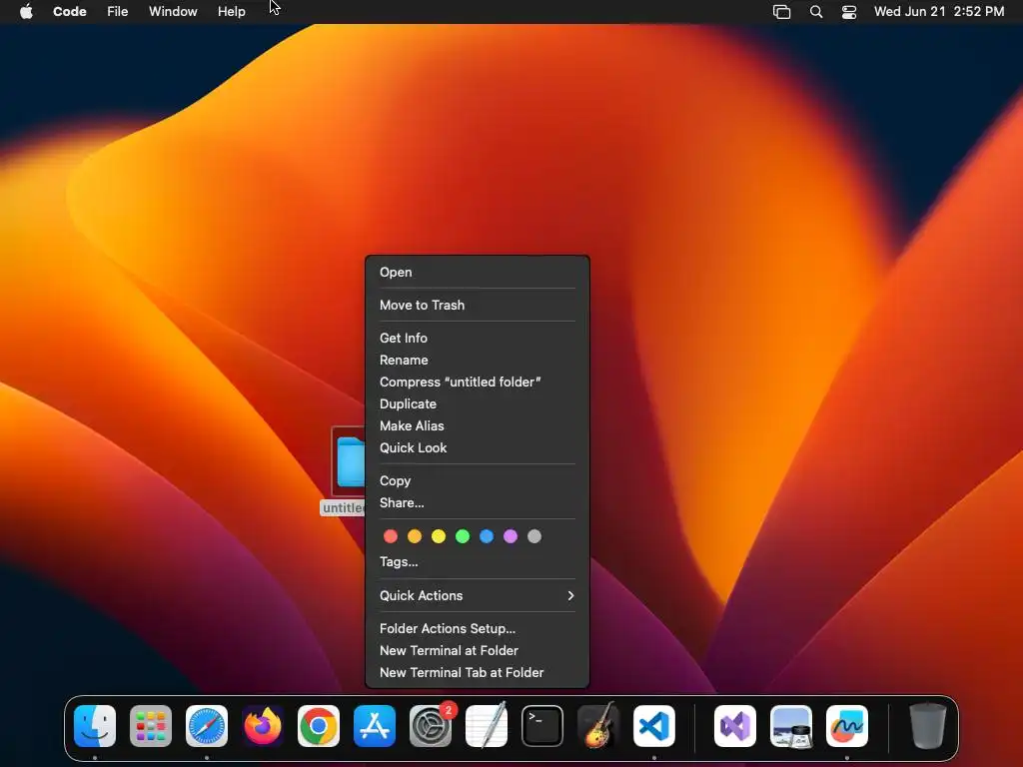1023x767 pixels.
Task: Open Spotlight search in menu bar
Action: pos(816,12)
